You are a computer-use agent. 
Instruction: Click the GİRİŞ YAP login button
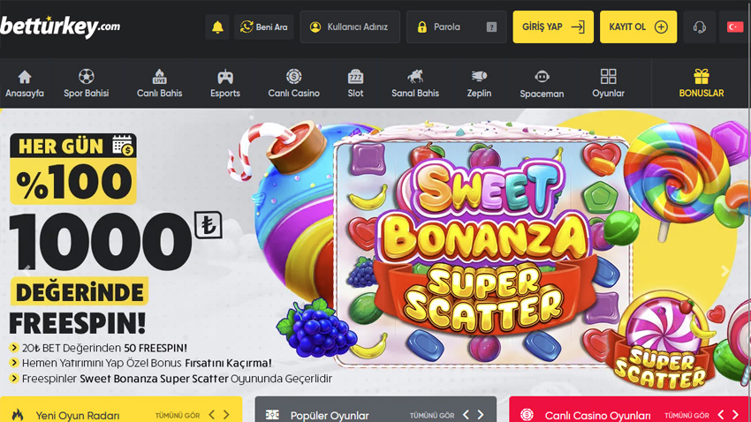[x=552, y=27]
